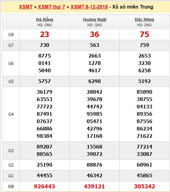
Task: Click the G7 row label
Action: click(11, 45)
